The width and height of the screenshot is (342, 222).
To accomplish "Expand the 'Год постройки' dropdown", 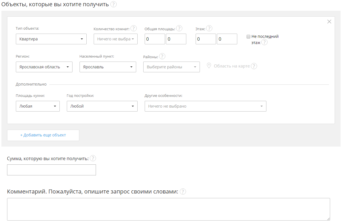I will point(102,106).
